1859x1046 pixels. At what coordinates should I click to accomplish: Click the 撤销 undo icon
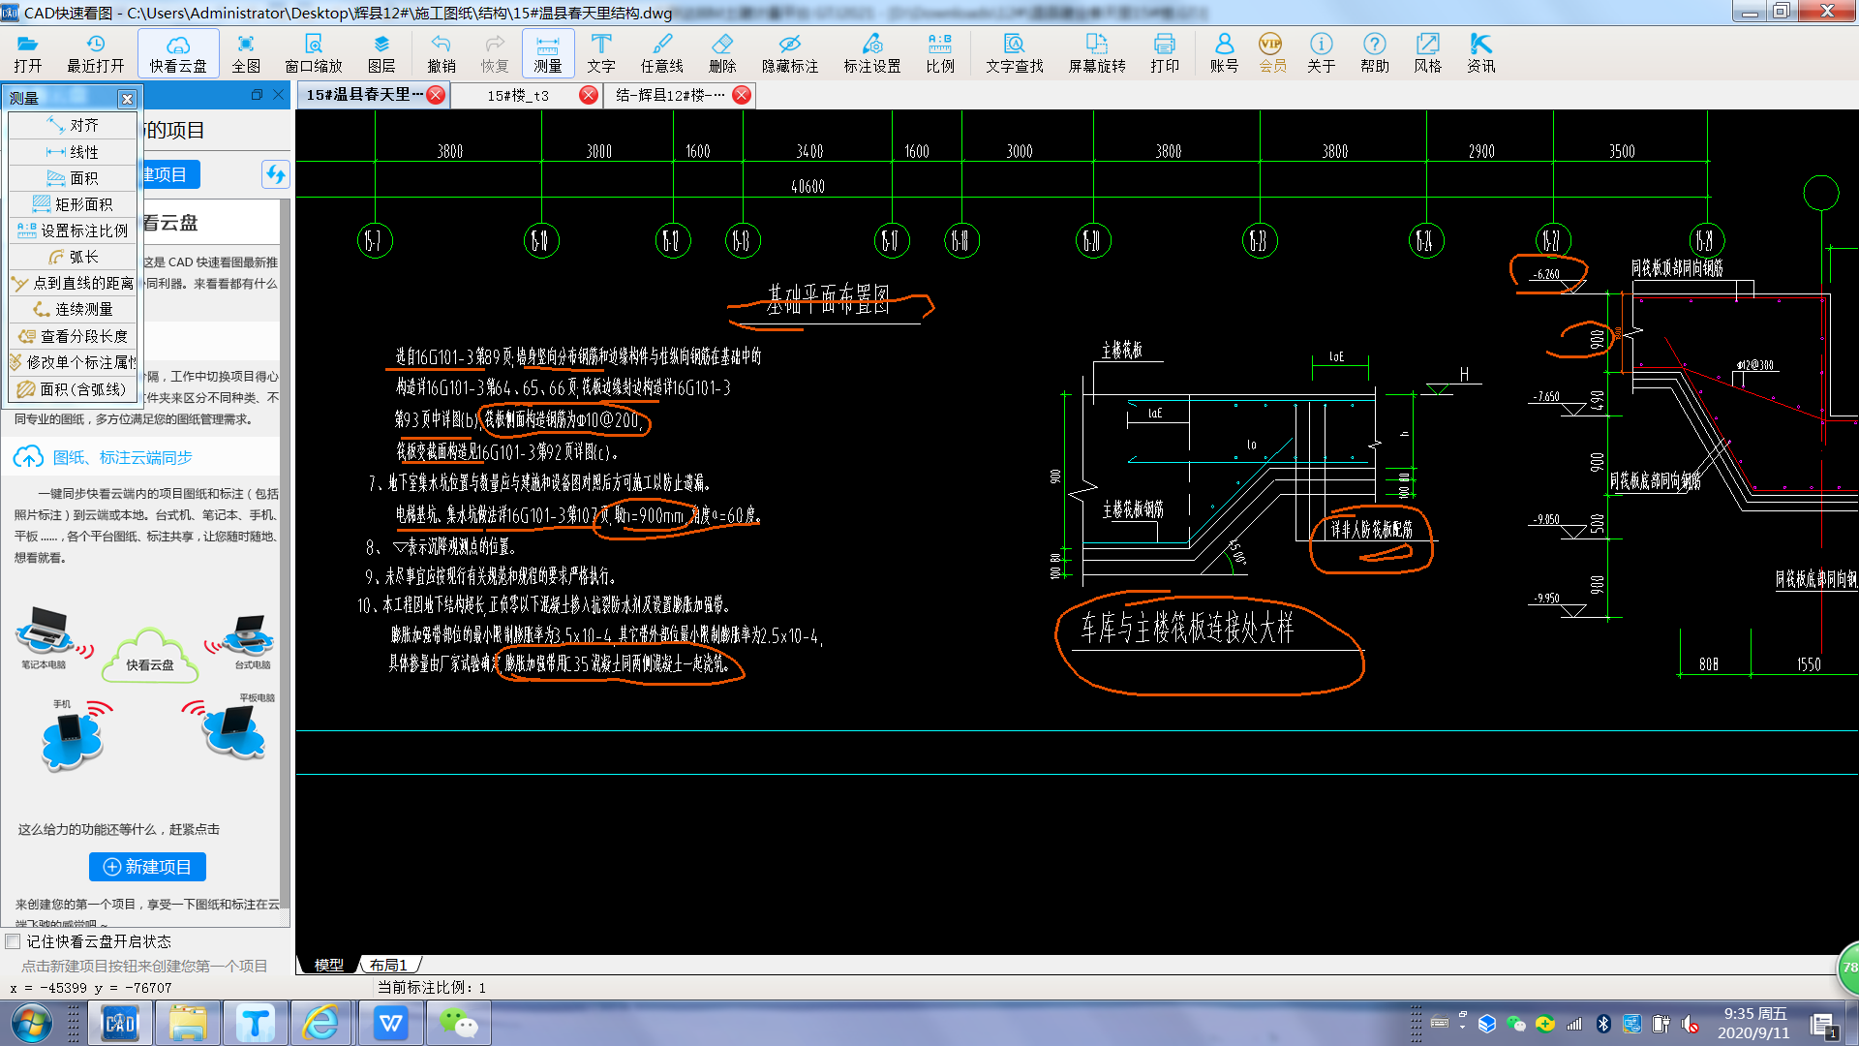pyautogui.click(x=441, y=53)
